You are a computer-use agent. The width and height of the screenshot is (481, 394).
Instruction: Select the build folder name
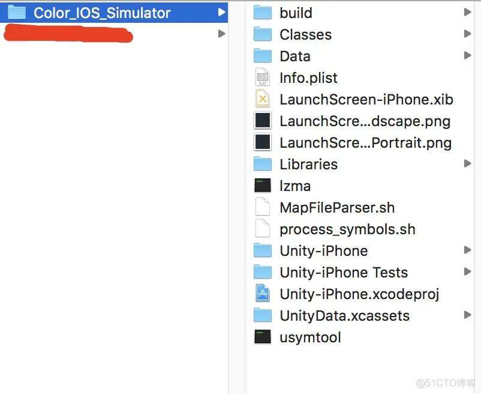(x=296, y=13)
